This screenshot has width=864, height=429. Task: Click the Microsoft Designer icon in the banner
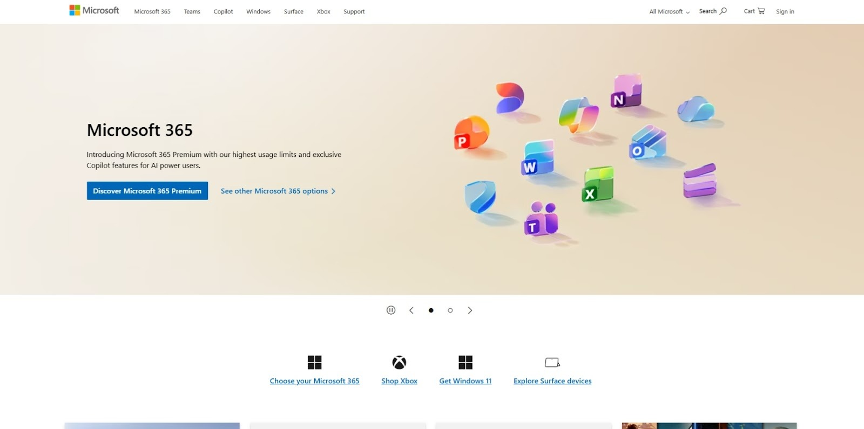(510, 98)
